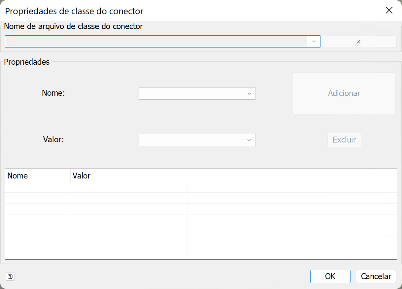
Task: Confirm the dialog with OK
Action: click(x=330, y=276)
